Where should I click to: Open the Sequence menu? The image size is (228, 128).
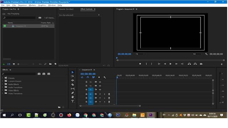[x=22, y=5]
